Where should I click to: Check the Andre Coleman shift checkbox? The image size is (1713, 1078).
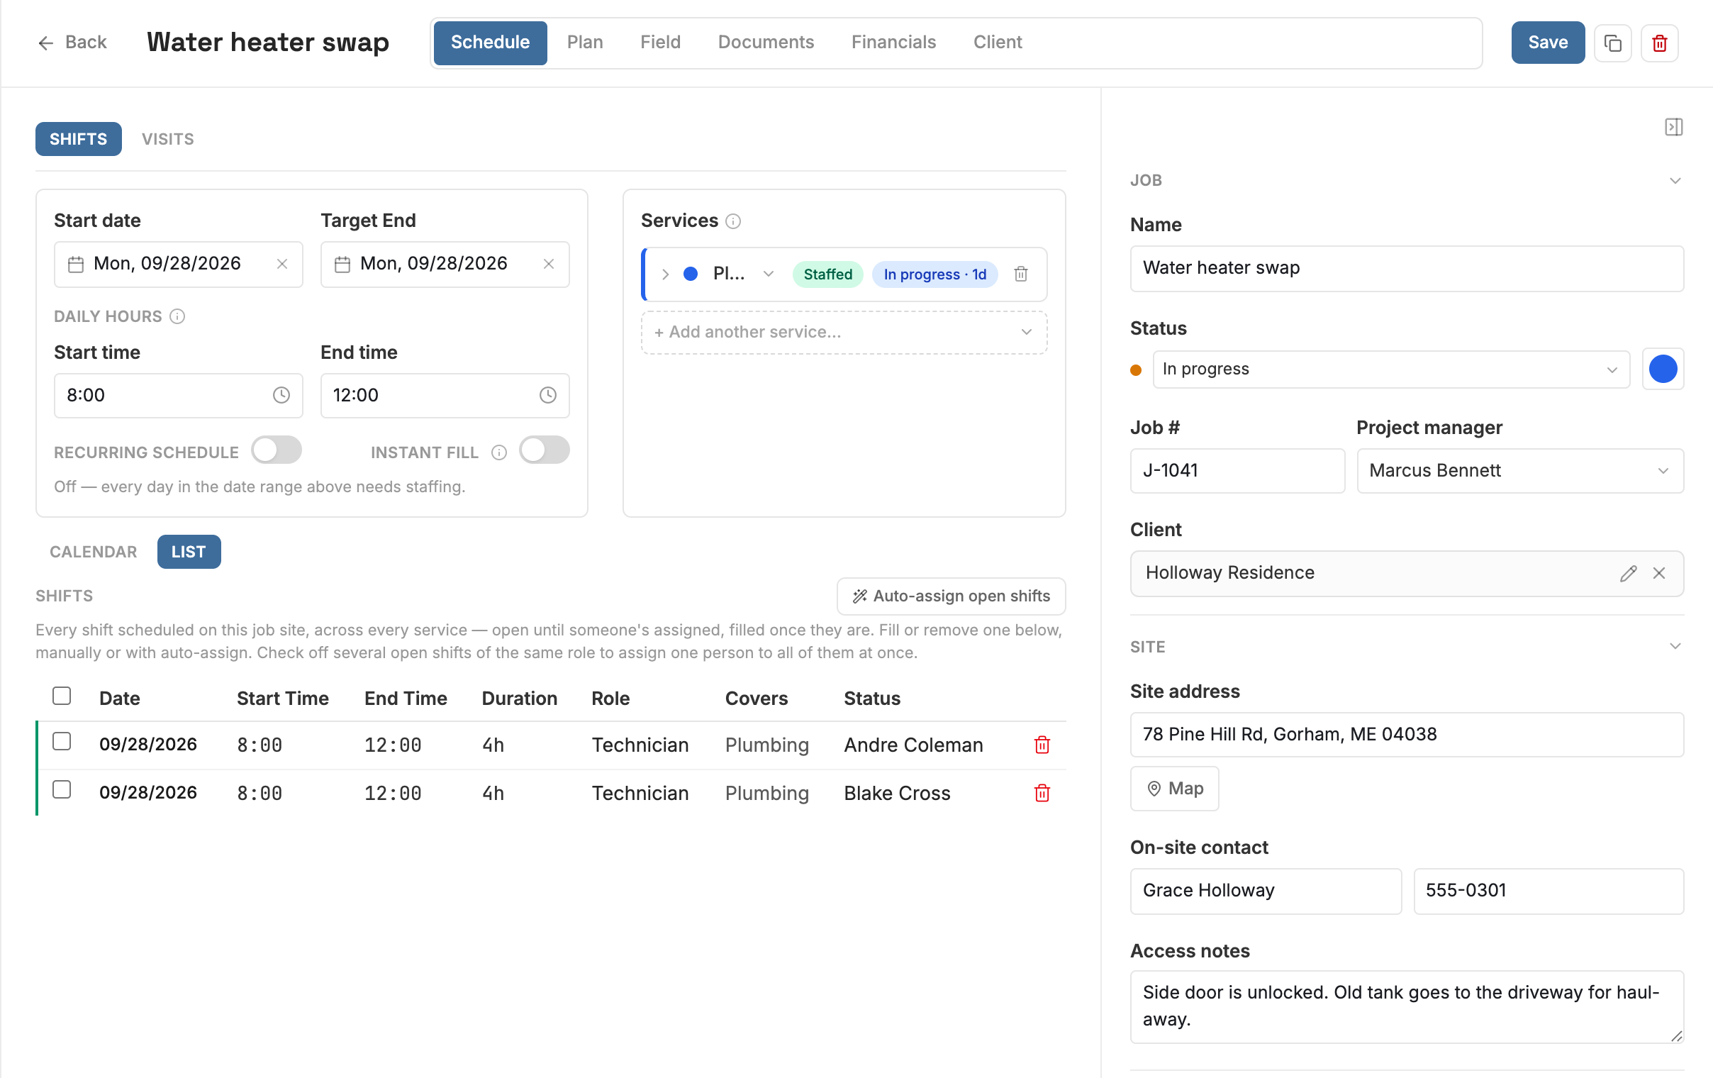[62, 741]
